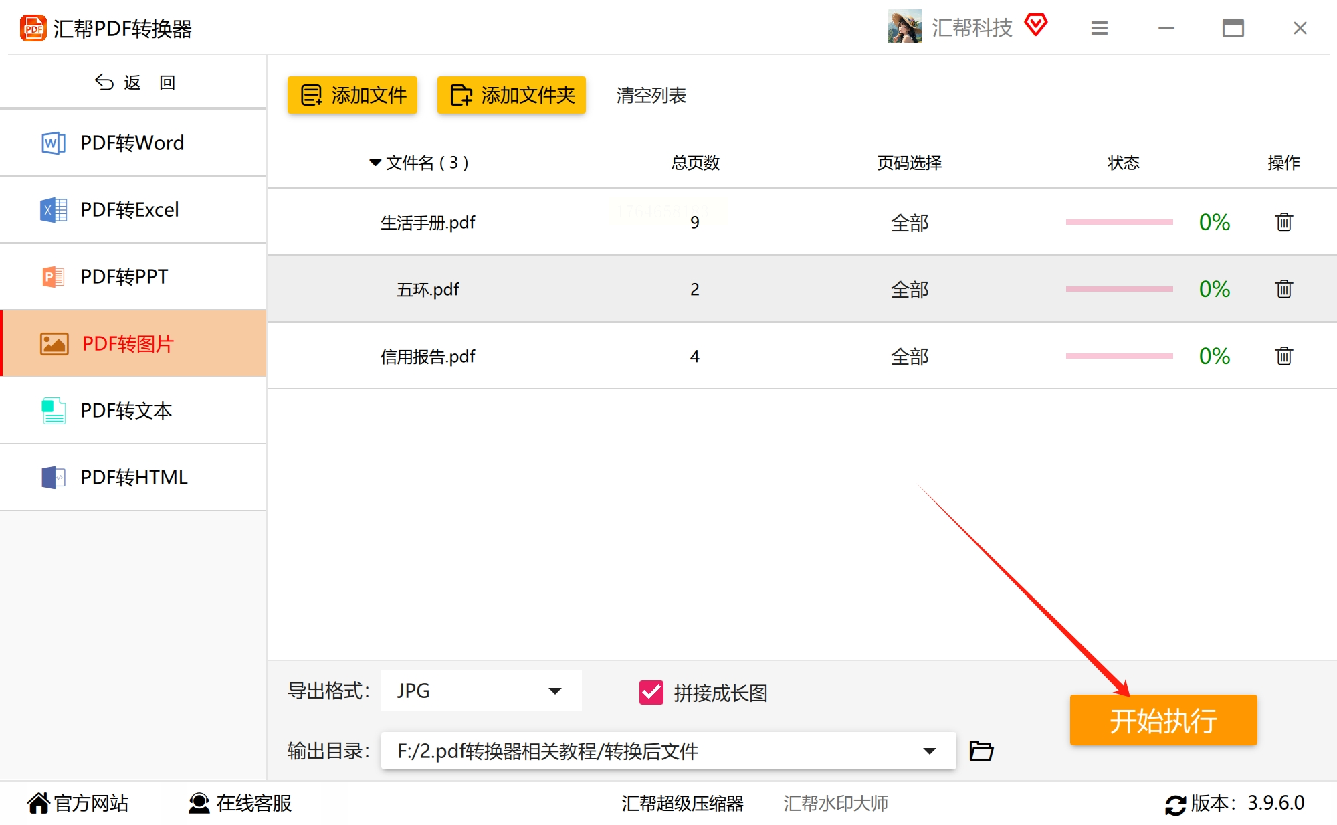Image resolution: width=1337 pixels, height=825 pixels.
Task: Click the trash icon for 五环.pdf
Action: [x=1283, y=289]
